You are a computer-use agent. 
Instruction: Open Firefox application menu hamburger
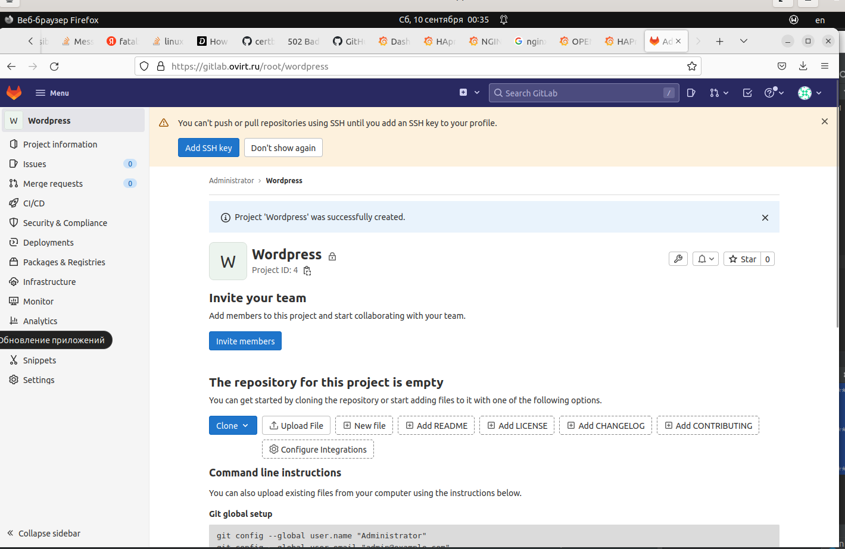825,66
